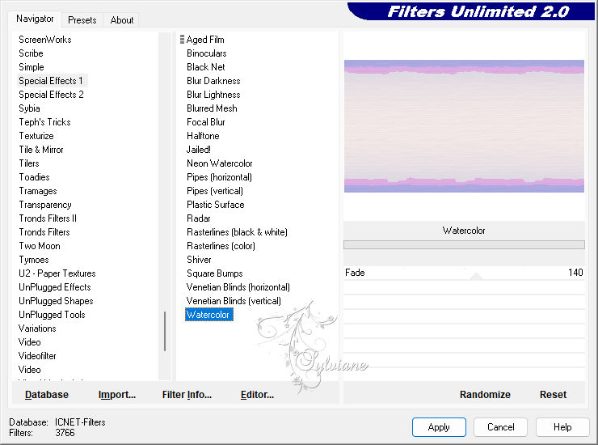Select Binoculars filter

(207, 53)
